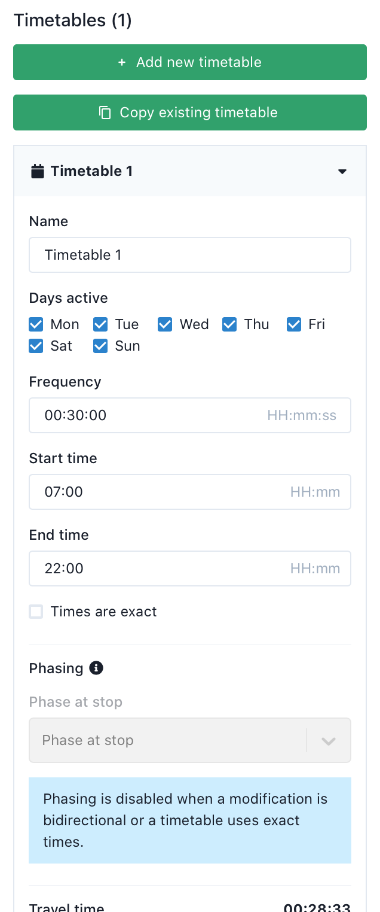Click the Timetables heading count indicator
This screenshot has width=380, height=912.
tap(120, 20)
